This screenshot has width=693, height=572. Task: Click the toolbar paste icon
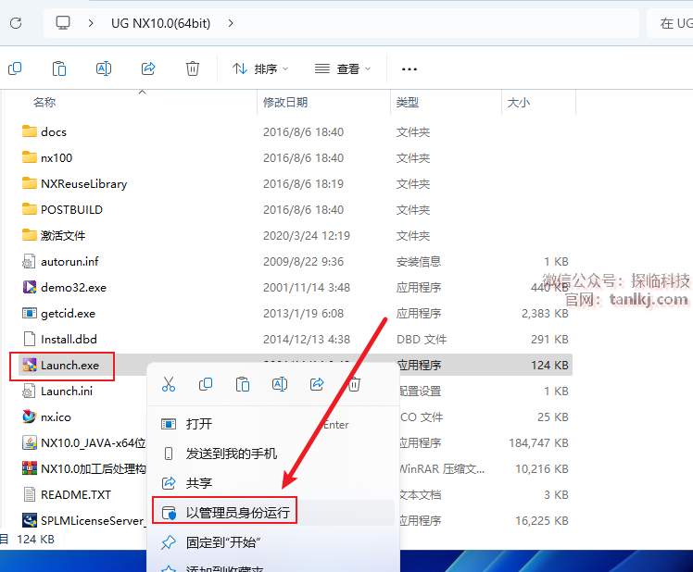point(59,68)
